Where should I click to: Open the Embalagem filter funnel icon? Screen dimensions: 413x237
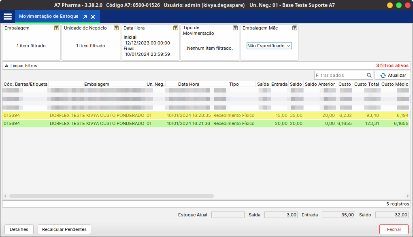57,28
